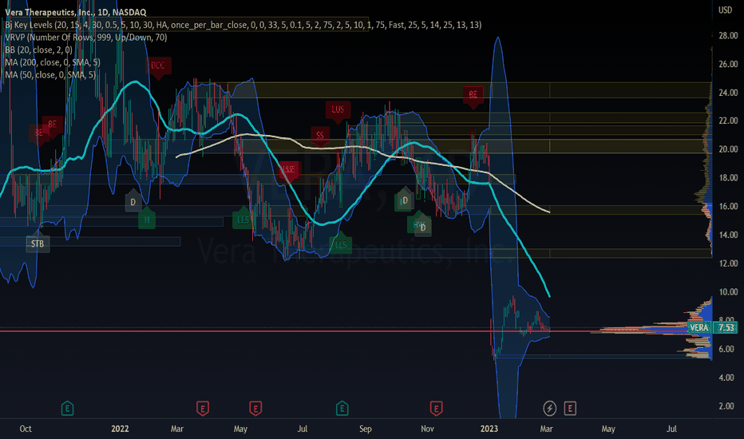Click the red earnings E marker before May
The image size is (744, 439).
coord(203,408)
